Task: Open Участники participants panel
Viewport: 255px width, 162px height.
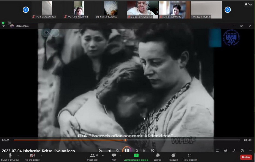Action: pyautogui.click(x=93, y=157)
